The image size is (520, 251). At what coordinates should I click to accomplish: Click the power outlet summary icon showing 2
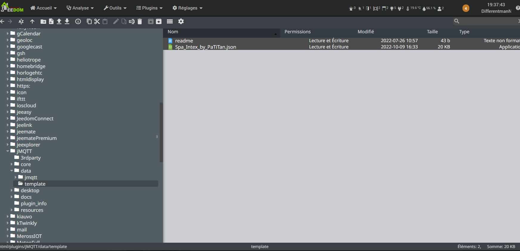pyautogui.click(x=401, y=8)
